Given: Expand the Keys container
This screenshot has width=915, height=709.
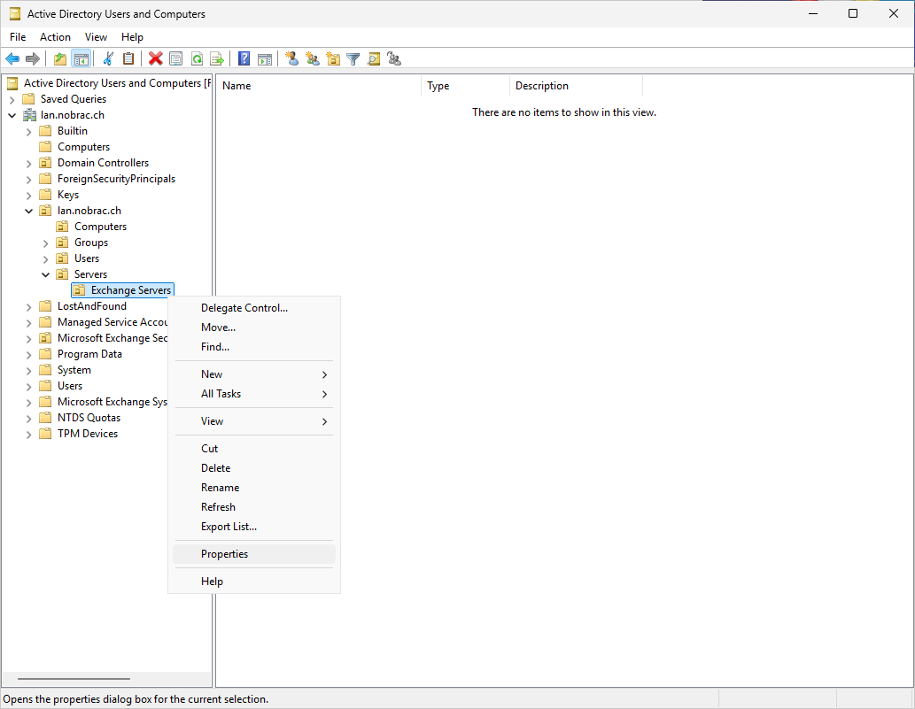Looking at the screenshot, I should pyautogui.click(x=28, y=196).
